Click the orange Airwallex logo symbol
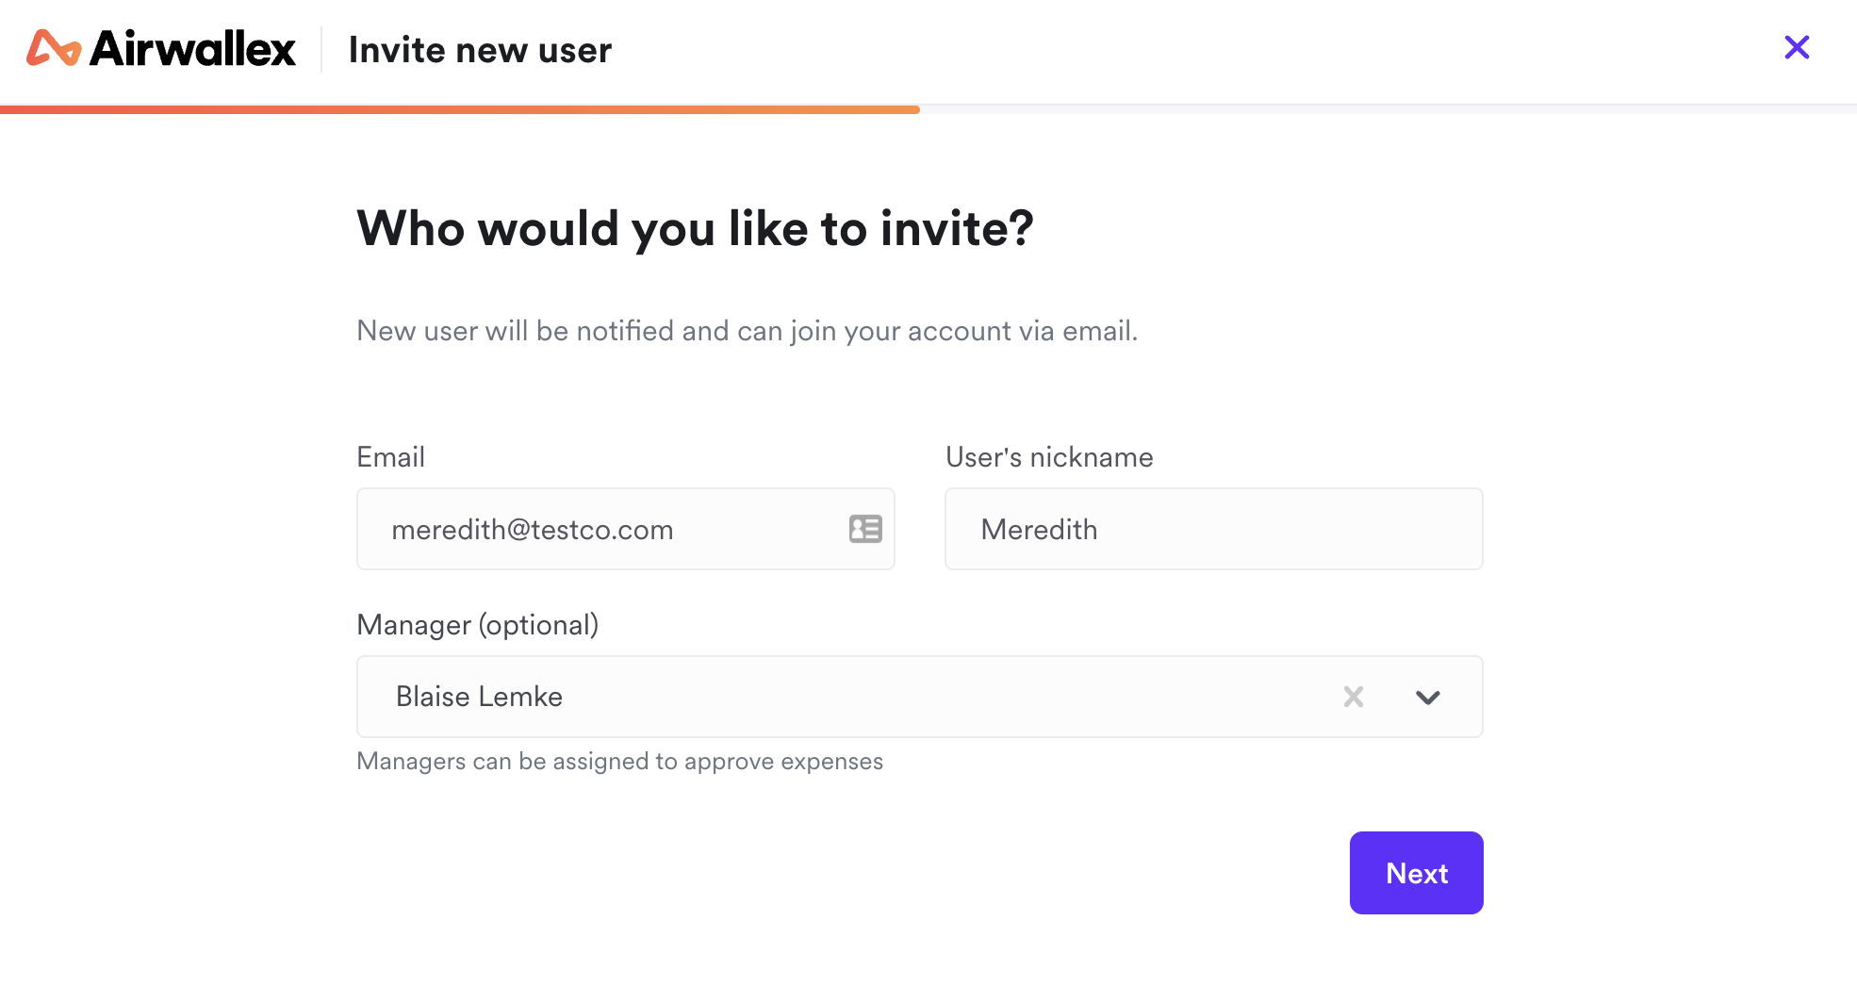 tap(54, 48)
